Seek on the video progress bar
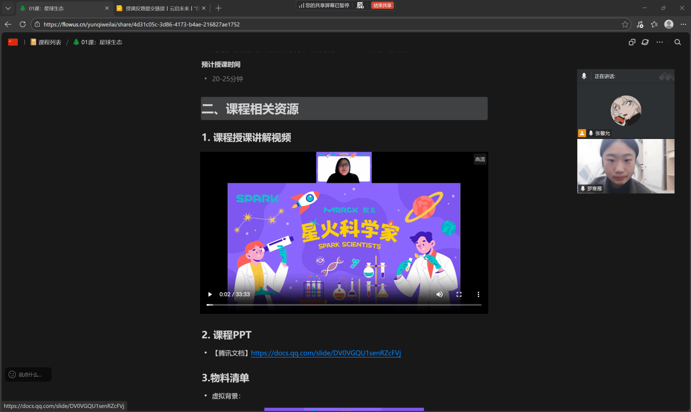The image size is (691, 412). pyautogui.click(x=344, y=305)
